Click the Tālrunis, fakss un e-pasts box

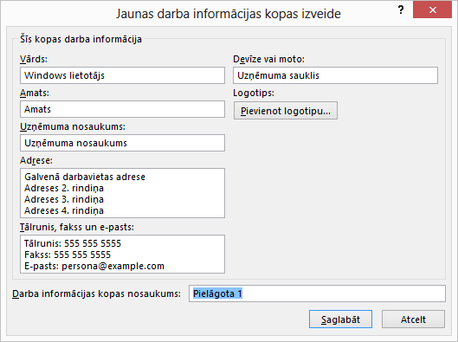tap(122, 254)
